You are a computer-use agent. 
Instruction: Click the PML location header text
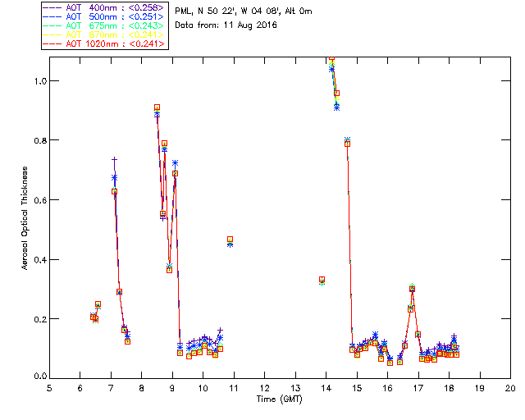click(x=244, y=11)
